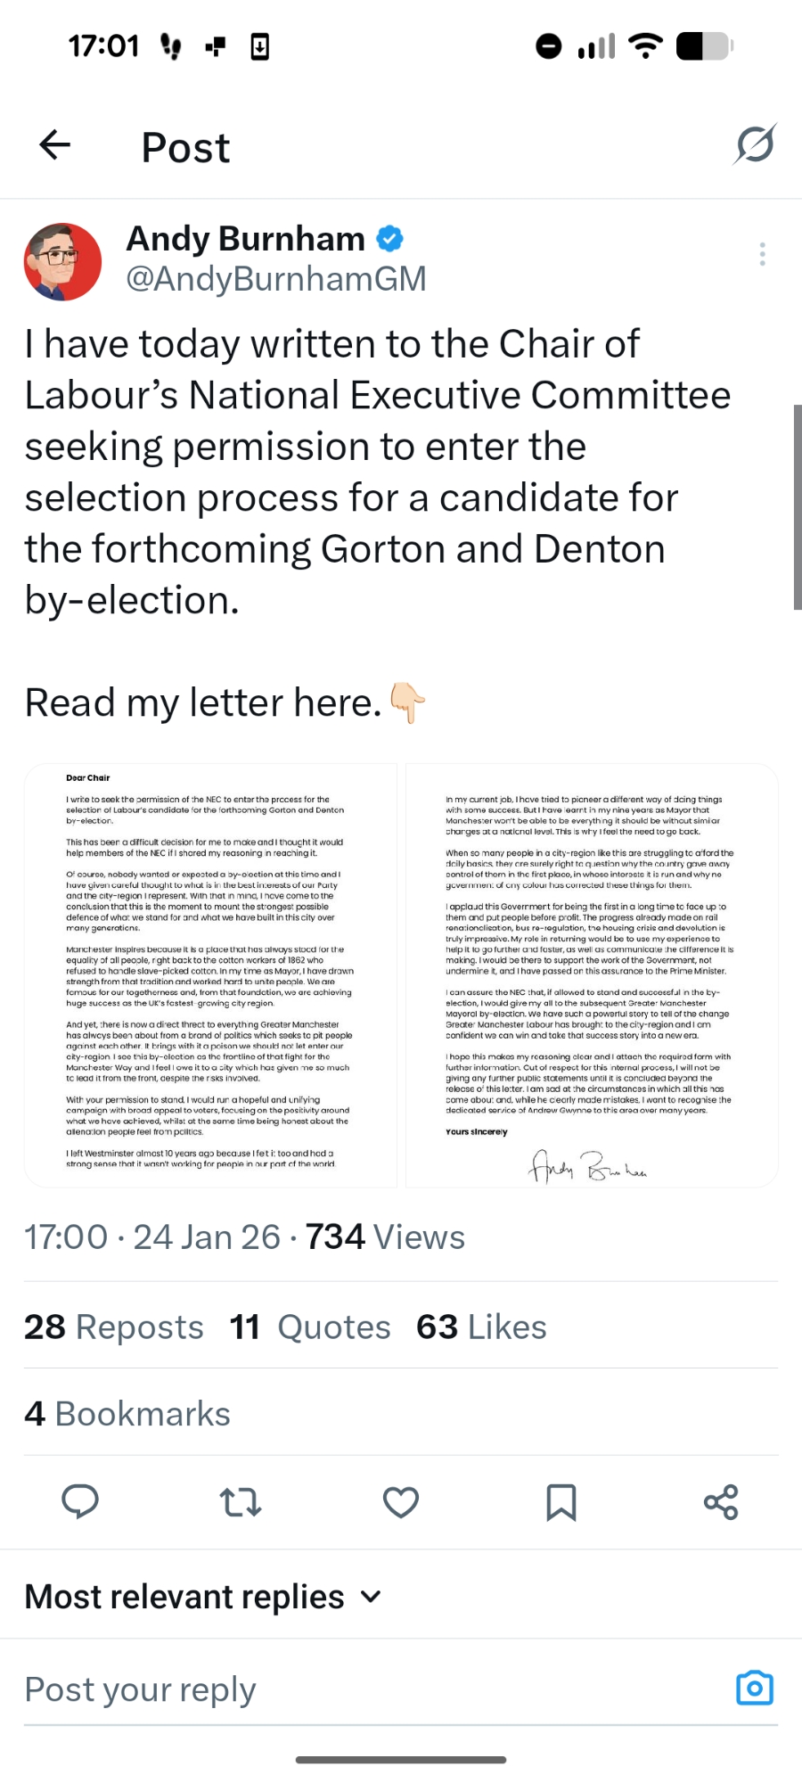Tap the Grok icon in the header
The height and width of the screenshot is (1783, 802).
755,144
